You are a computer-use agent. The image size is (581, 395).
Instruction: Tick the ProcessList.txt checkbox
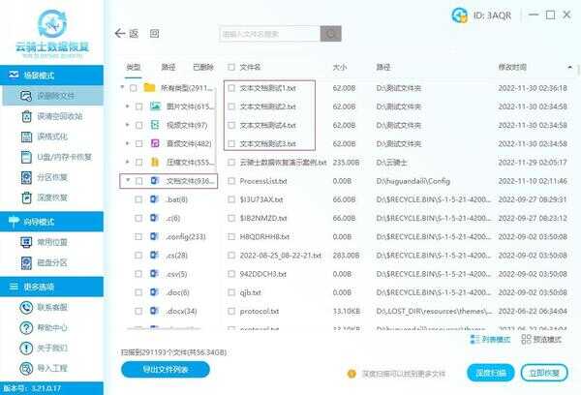pos(231,180)
